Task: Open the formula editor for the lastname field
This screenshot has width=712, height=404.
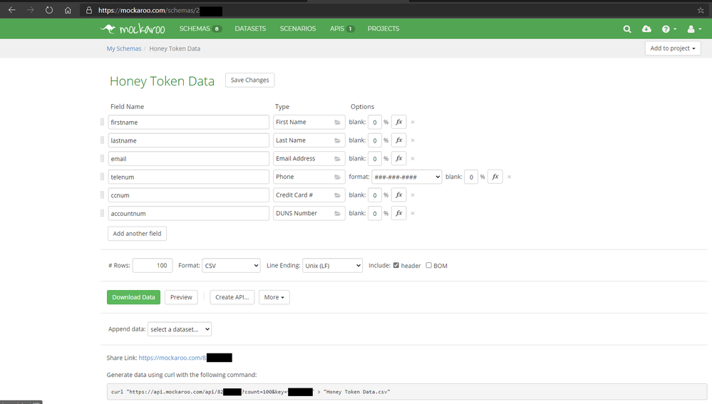Action: 398,140
